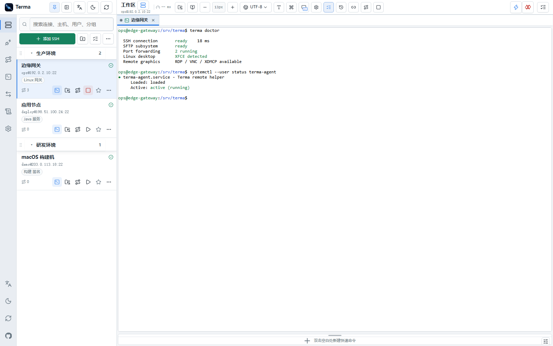Toggle dark mode moon at sidebar bottom
The image size is (553, 346).
[x=8, y=301]
